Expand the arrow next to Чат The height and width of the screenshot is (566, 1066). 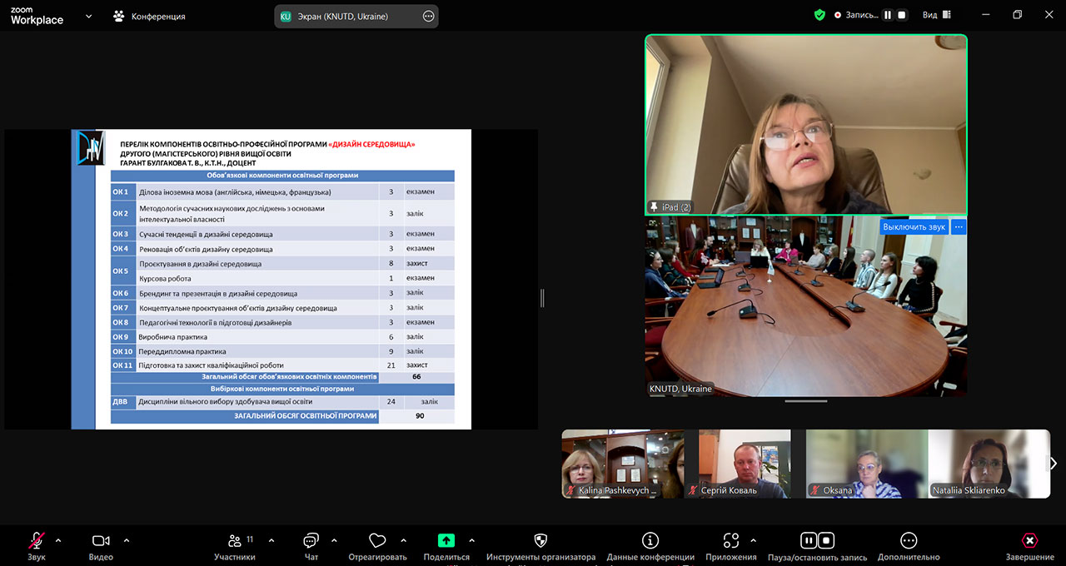(x=334, y=539)
